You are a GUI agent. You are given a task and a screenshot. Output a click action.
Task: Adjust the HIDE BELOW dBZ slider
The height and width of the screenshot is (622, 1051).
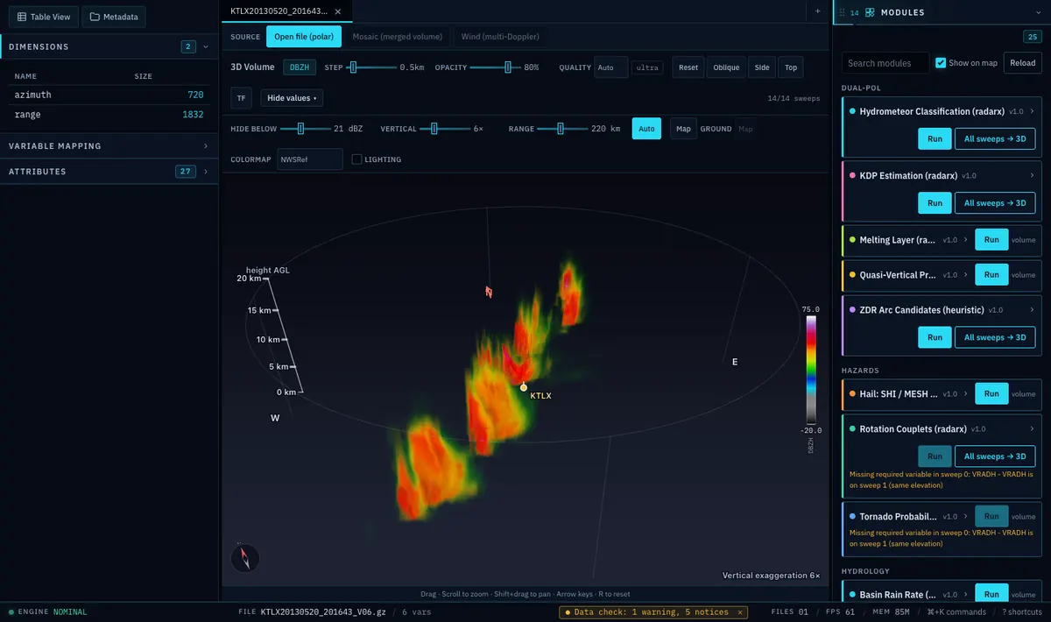[x=300, y=129]
